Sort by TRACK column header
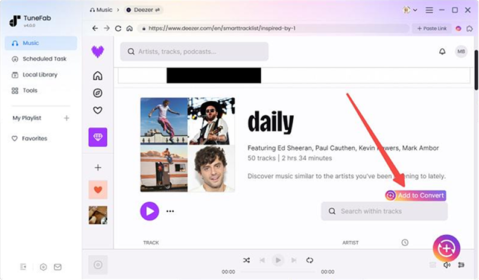The height and width of the screenshot is (280, 479). 151,243
